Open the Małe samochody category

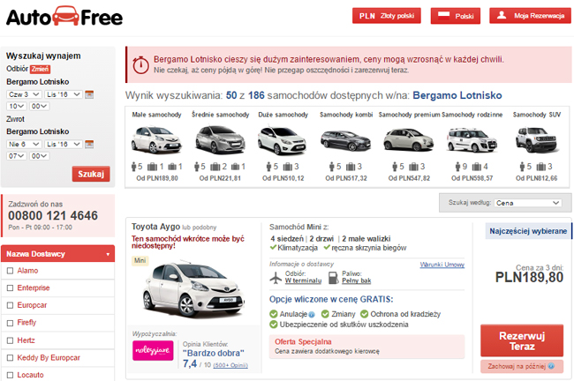point(156,115)
